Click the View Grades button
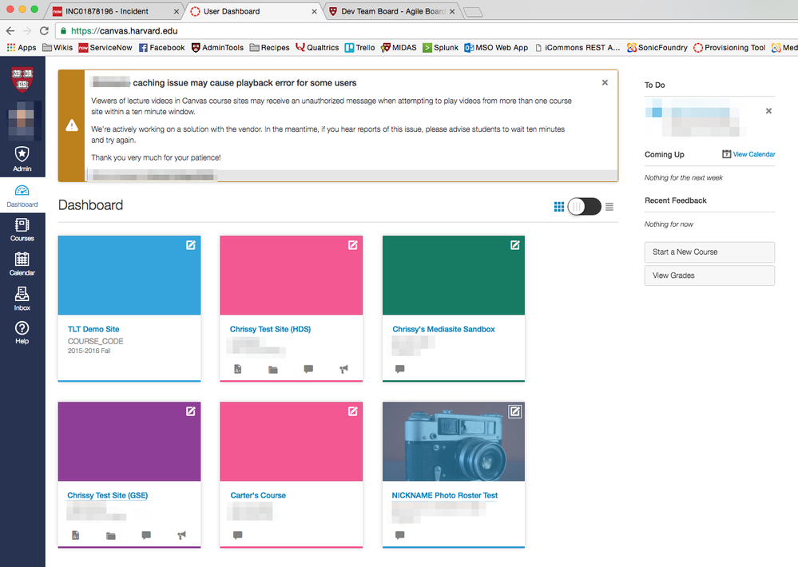This screenshot has height=567, width=798. click(709, 276)
